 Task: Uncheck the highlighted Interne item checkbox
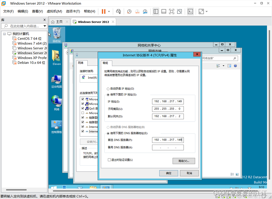pyautogui.click(x=83, y=131)
